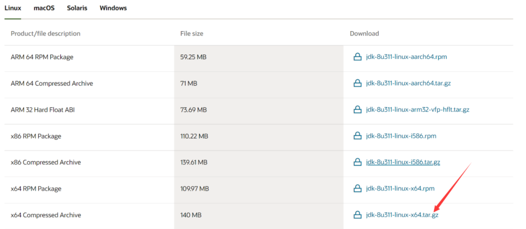The image size is (526, 229).
Task: Download jdk-8u311-linux-i586.tar.gz archive
Action: [x=403, y=162]
